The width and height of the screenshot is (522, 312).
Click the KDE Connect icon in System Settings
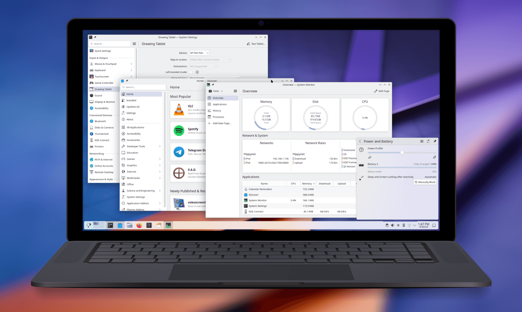pos(92,140)
